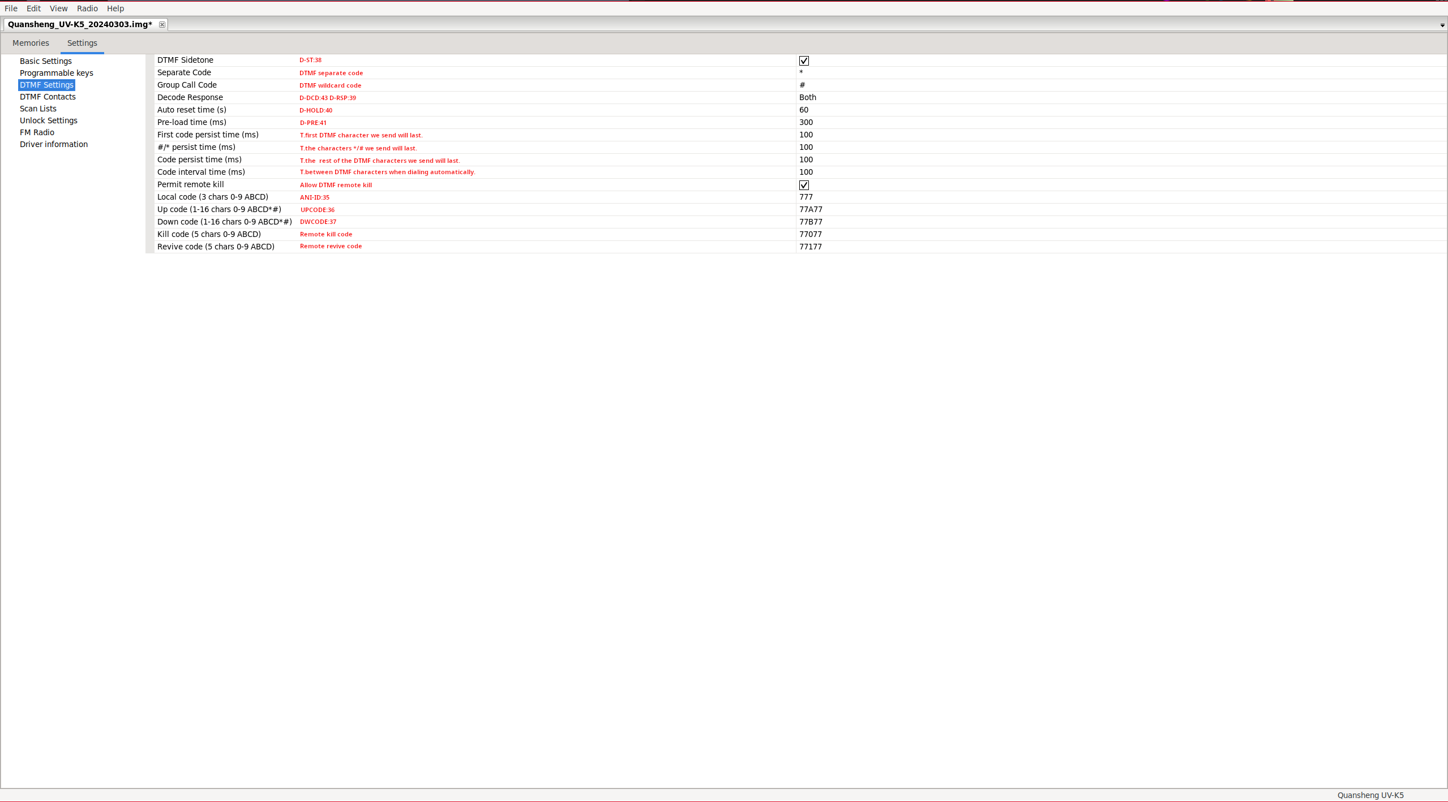Go to FM Radio settings
This screenshot has width=1448, height=802.
coord(37,132)
